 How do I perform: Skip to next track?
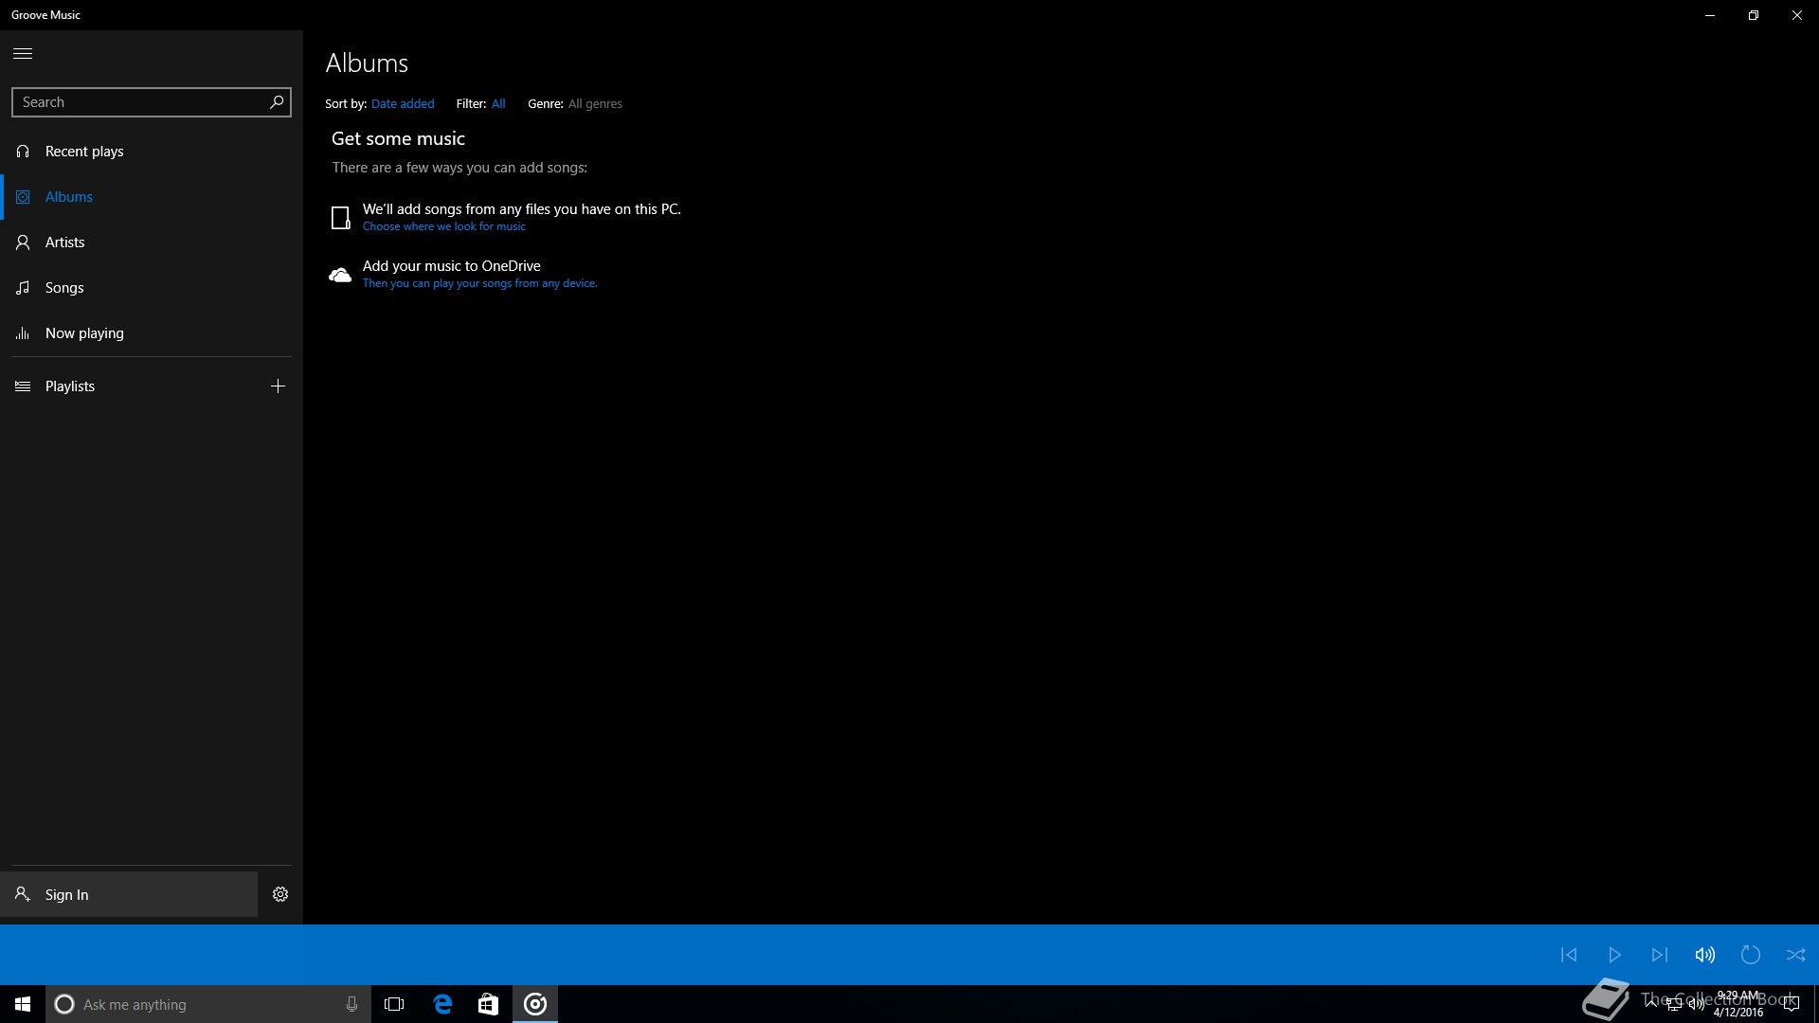[x=1660, y=955]
